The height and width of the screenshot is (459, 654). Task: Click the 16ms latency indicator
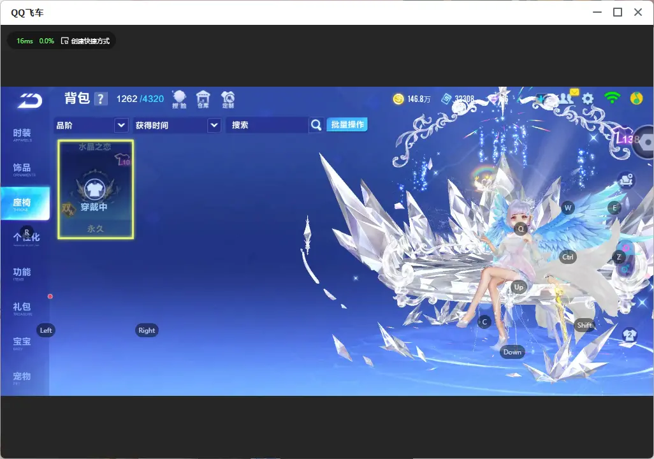coord(25,41)
